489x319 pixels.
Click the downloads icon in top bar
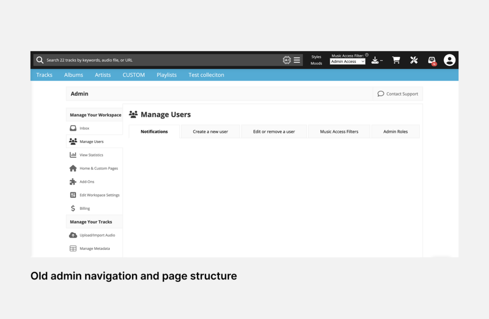click(x=375, y=60)
